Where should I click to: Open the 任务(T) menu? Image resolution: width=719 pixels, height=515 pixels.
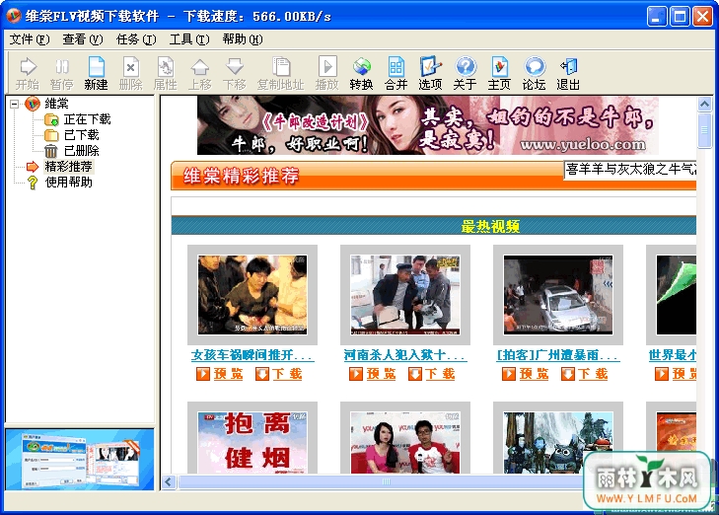(136, 39)
